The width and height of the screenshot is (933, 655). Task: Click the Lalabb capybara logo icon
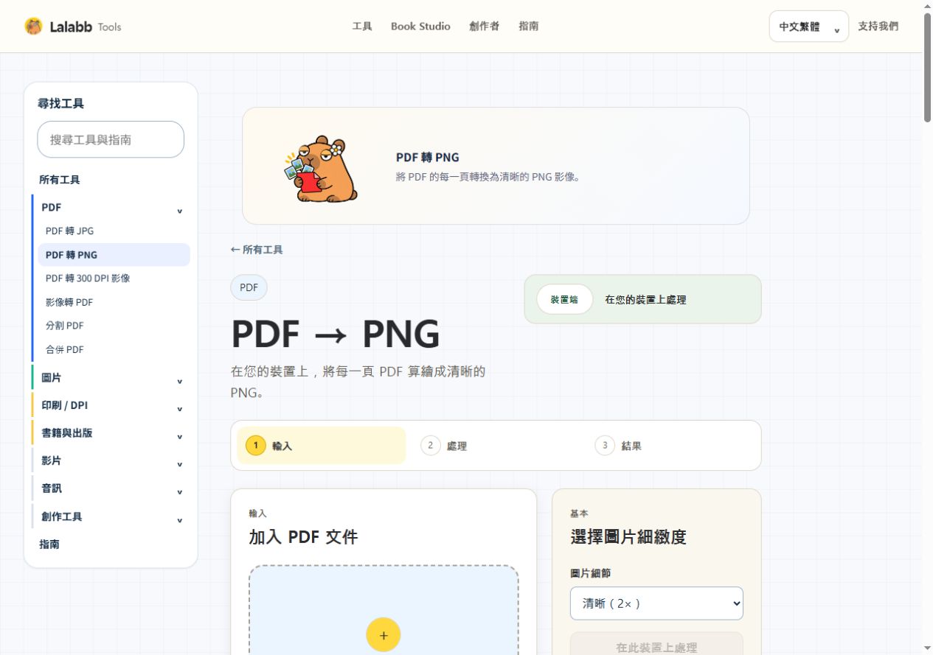tap(33, 27)
